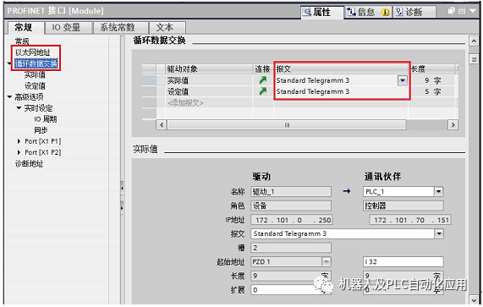Collapse the 循环数据交换 tree node arrow
The width and height of the screenshot is (483, 307).
tap(9, 63)
